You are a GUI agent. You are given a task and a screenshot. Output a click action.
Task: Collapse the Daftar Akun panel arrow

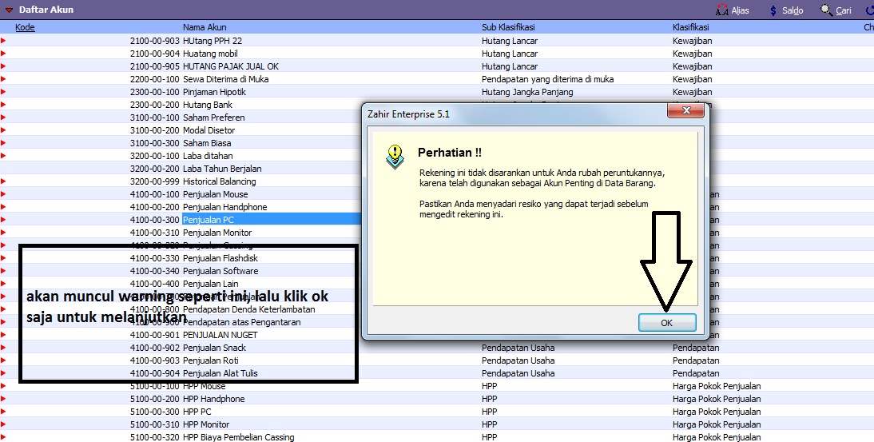(9, 10)
